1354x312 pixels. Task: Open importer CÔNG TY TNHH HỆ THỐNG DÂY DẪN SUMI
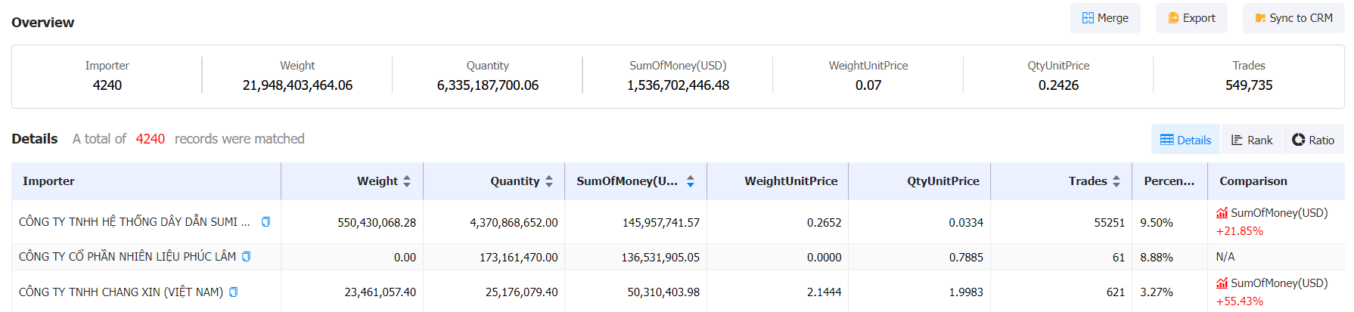(134, 222)
